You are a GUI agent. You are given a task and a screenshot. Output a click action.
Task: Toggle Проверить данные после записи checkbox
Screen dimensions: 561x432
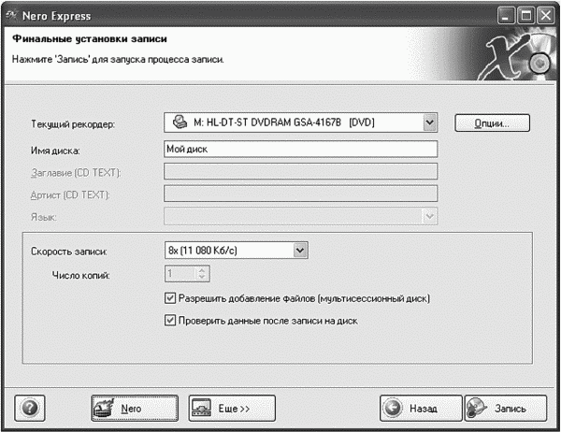pos(170,321)
